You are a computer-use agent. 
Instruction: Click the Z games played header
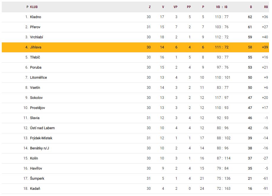[x=150, y=7]
